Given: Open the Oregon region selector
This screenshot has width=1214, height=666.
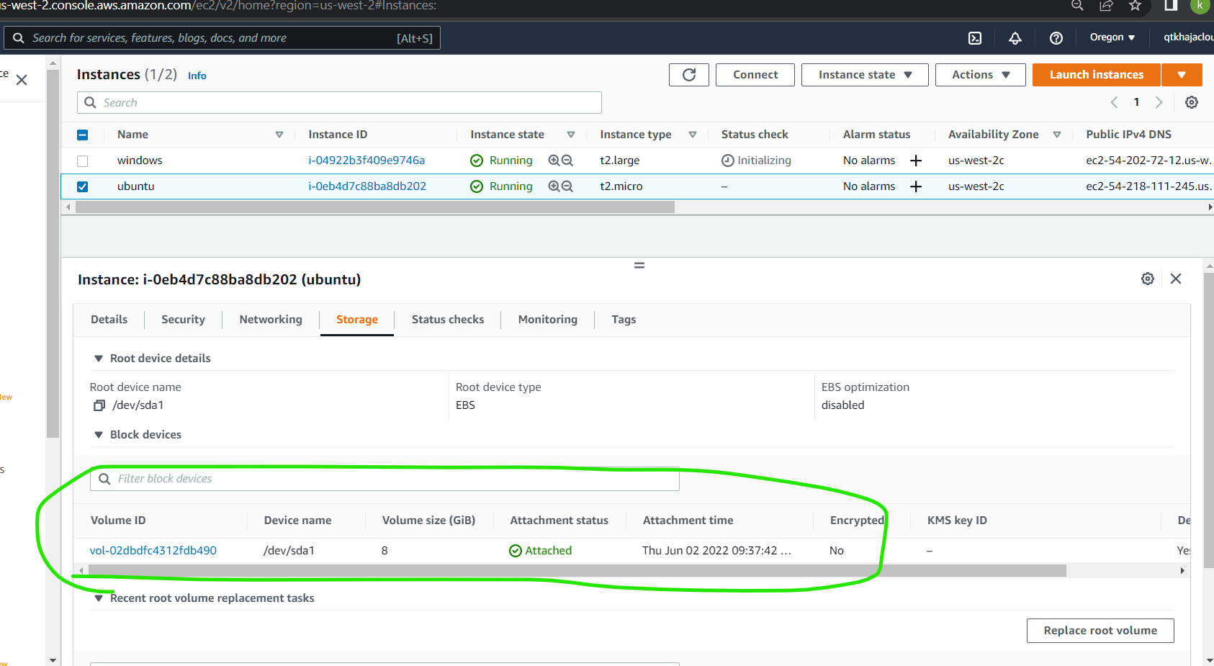Looking at the screenshot, I should coord(1112,37).
